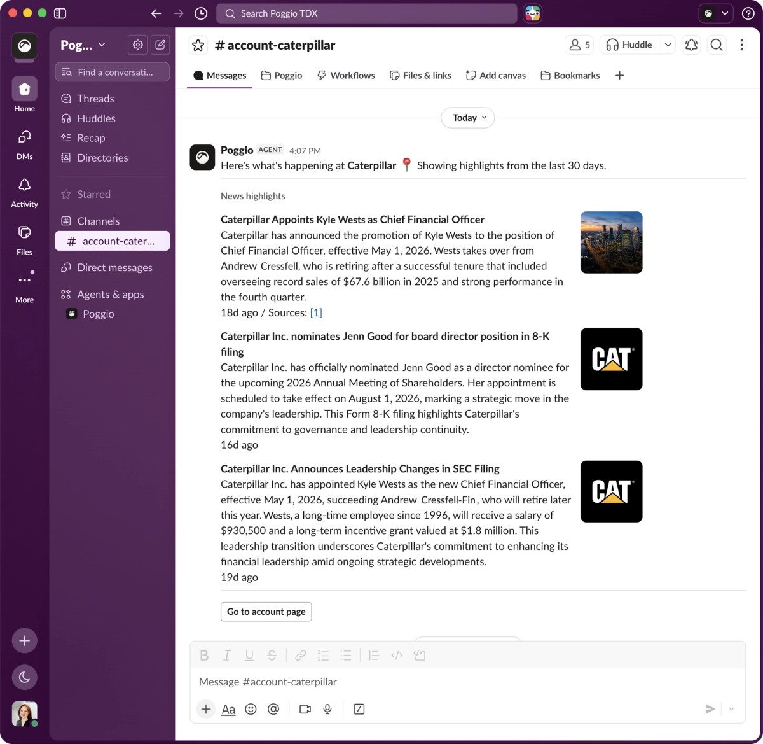This screenshot has height=744, width=763.
Task: Toggle underline formatting
Action: click(x=249, y=656)
